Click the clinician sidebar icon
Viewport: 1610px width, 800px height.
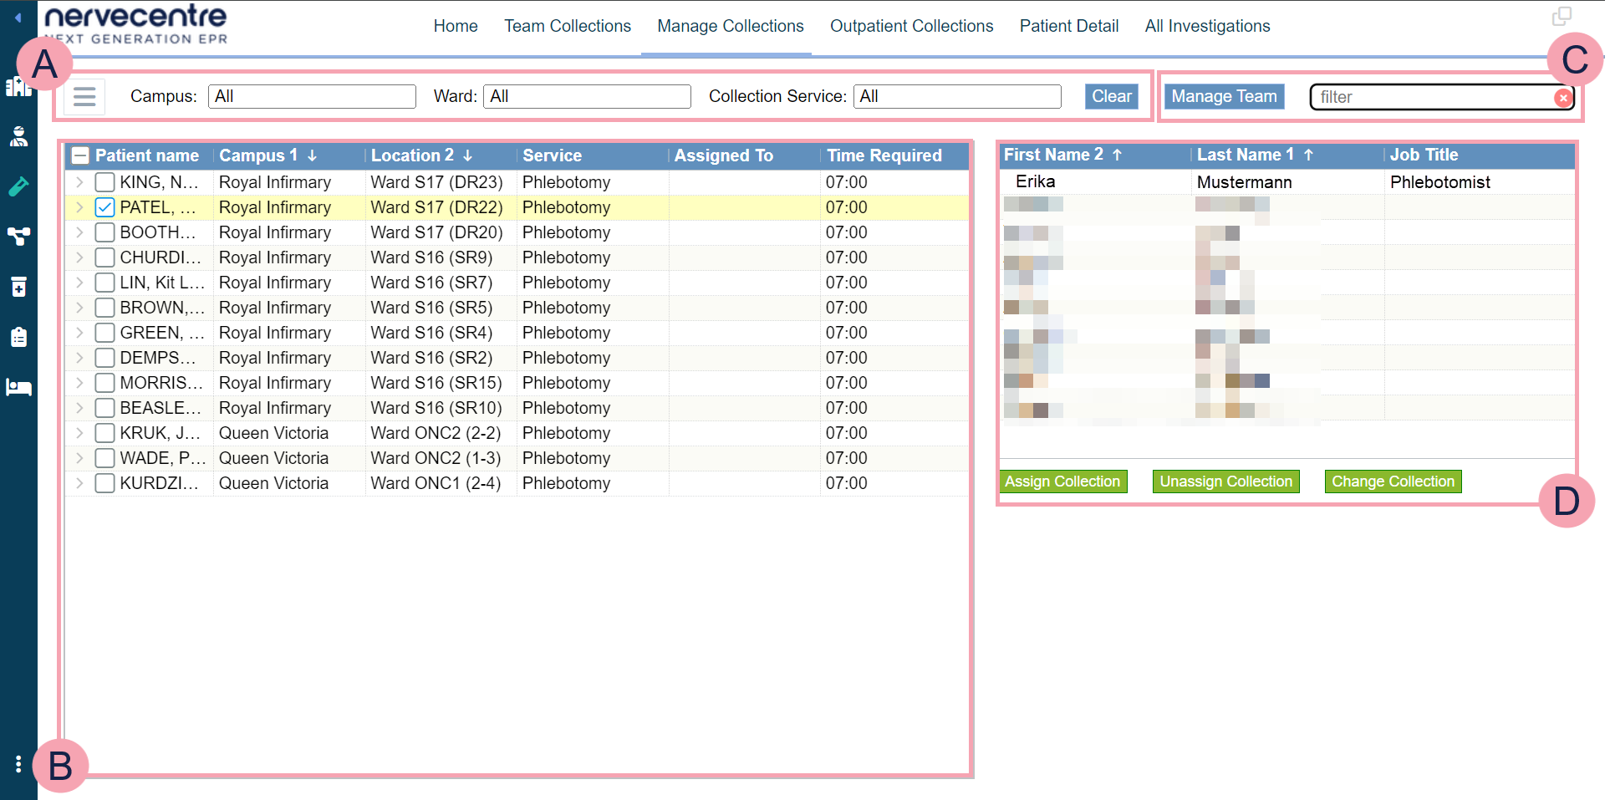18,137
